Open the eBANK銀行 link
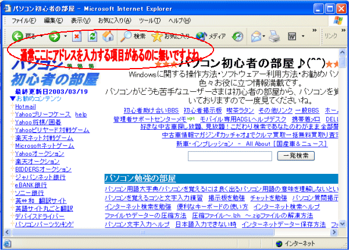The image size is (349, 250). [x=31, y=185]
